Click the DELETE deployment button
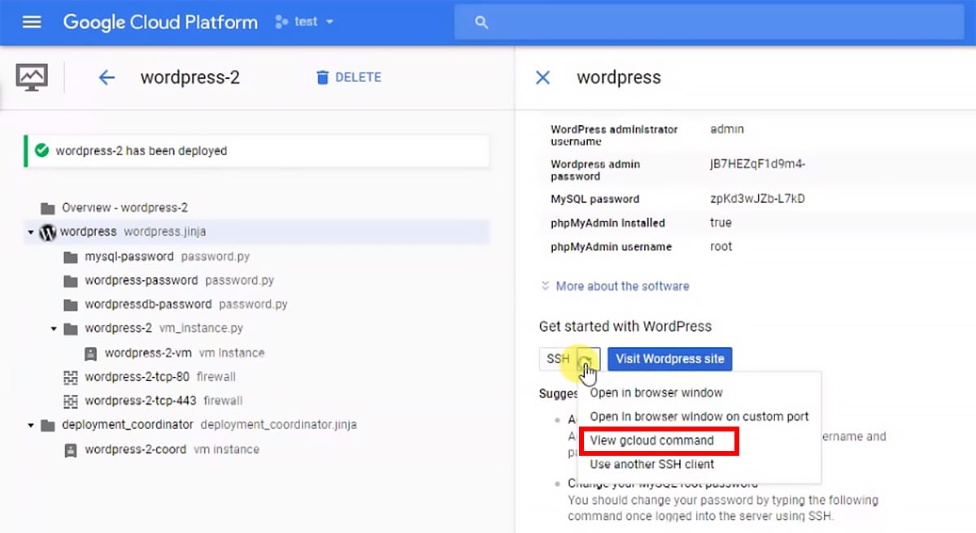The width and height of the screenshot is (976, 533). [348, 77]
